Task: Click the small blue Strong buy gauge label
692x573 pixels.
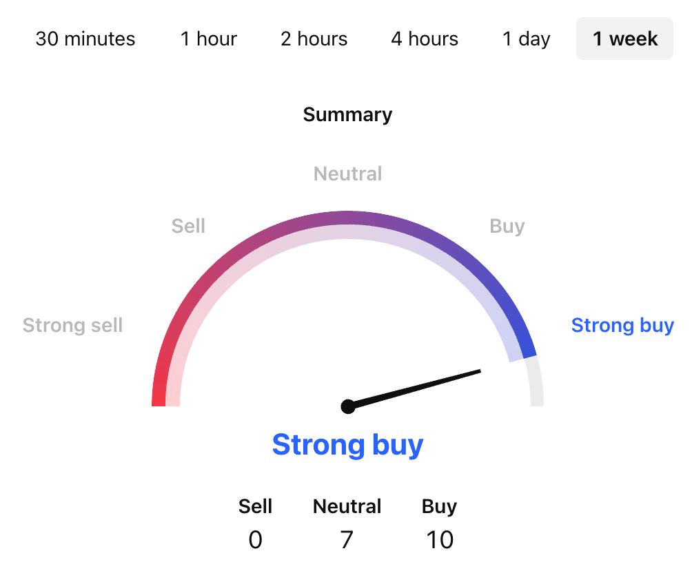Action: click(622, 325)
